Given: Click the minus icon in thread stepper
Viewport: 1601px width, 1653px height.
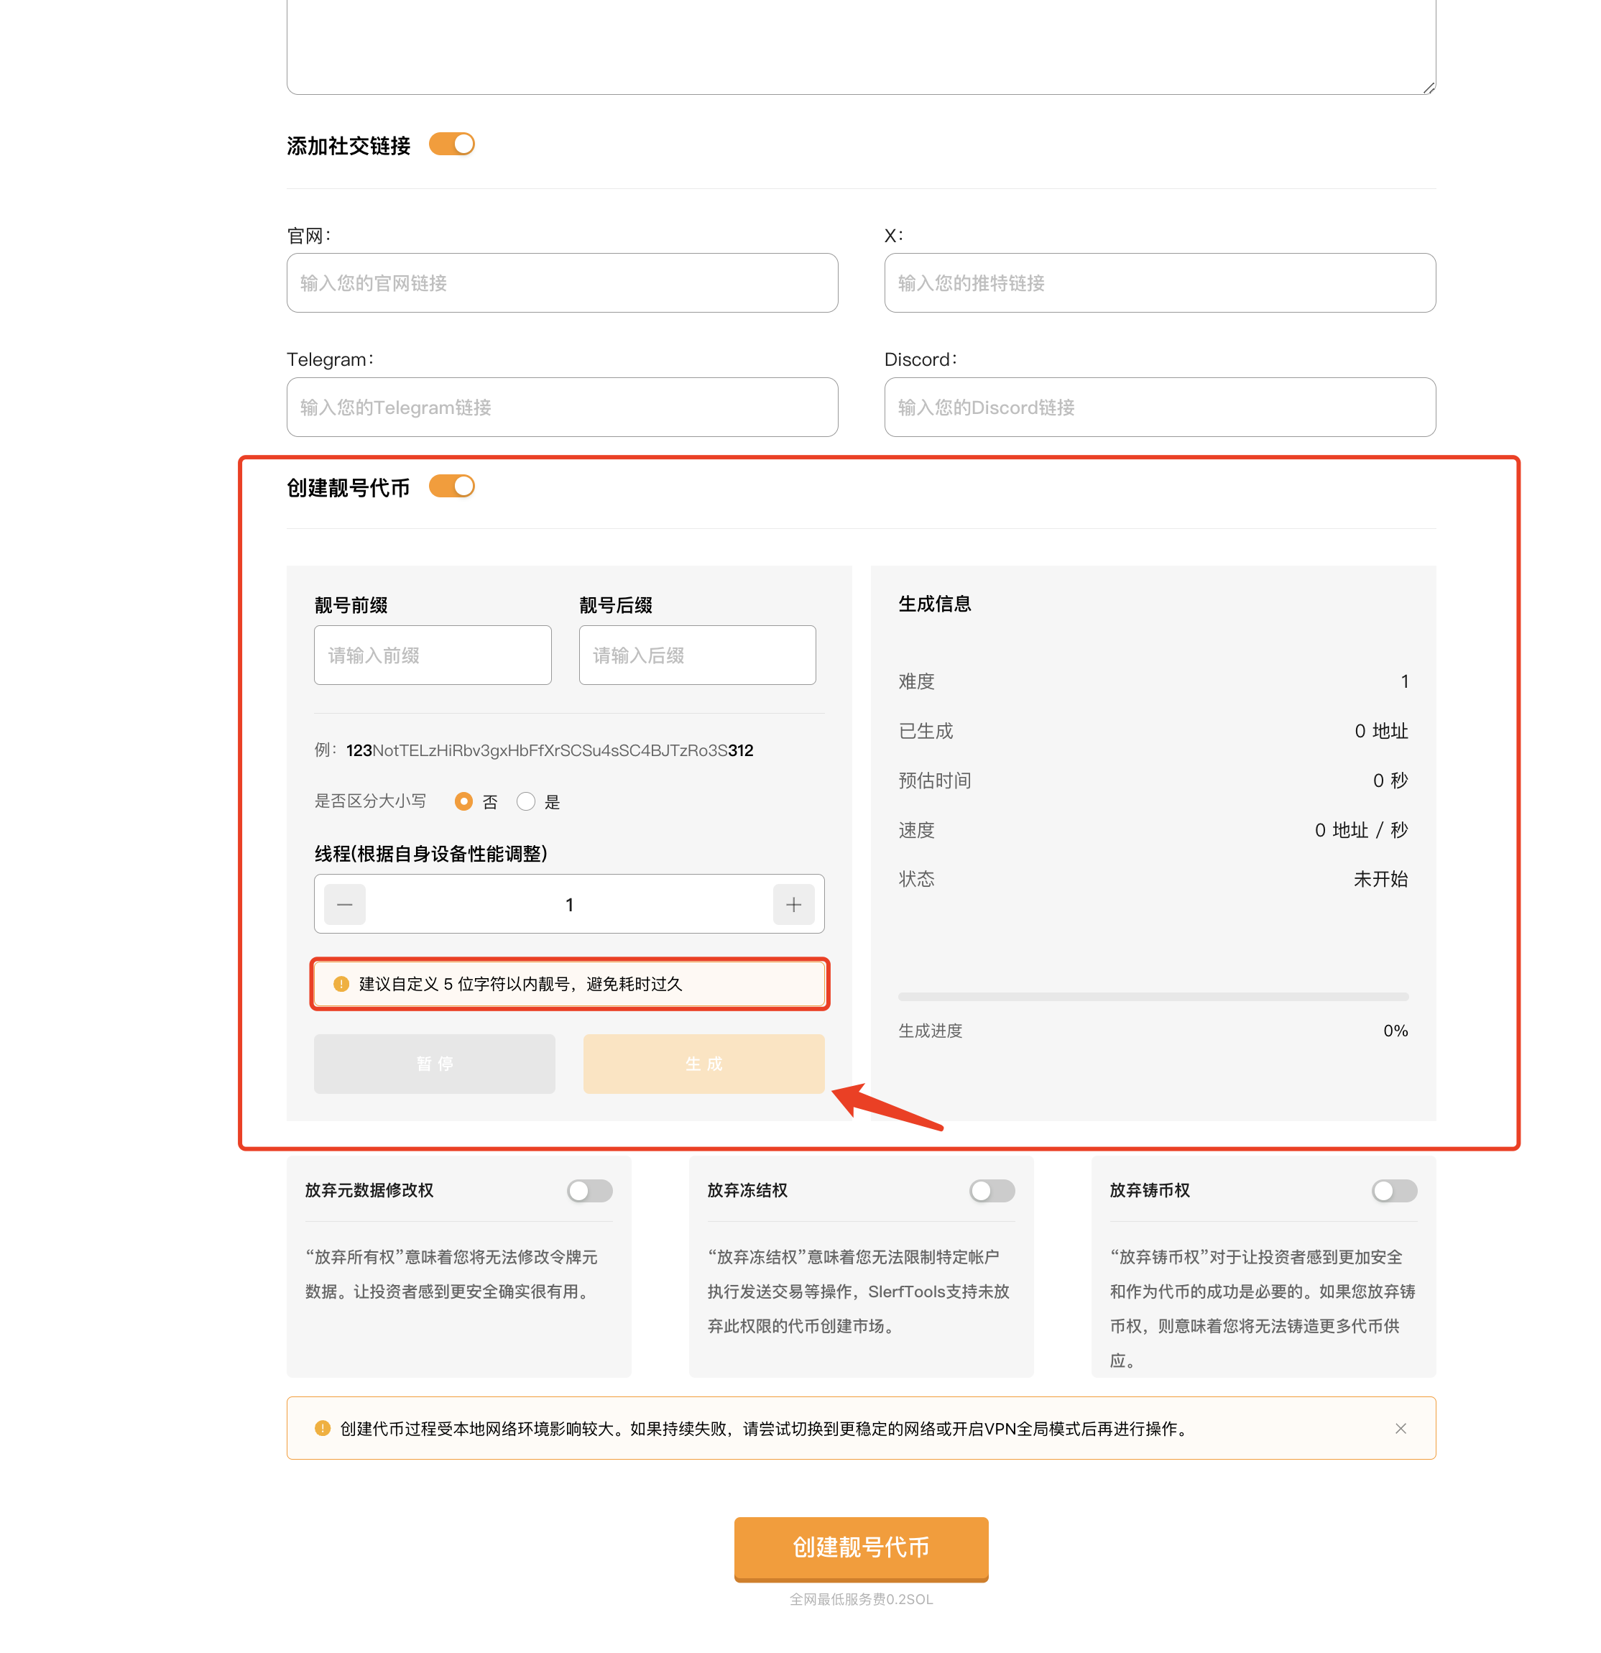Looking at the screenshot, I should pyautogui.click(x=344, y=904).
